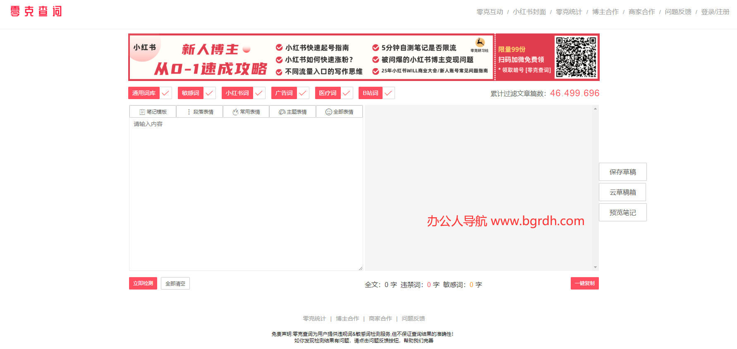Toggle the 医疗词 checkbox
737x349 pixels.
[x=347, y=93]
